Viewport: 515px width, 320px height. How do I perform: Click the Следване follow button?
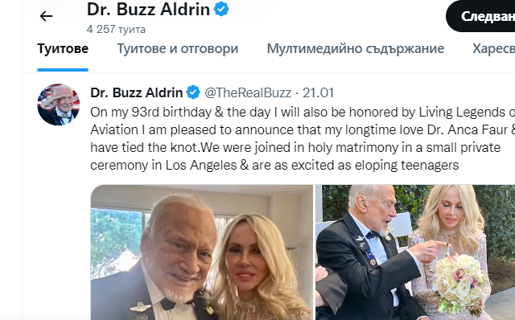click(480, 16)
